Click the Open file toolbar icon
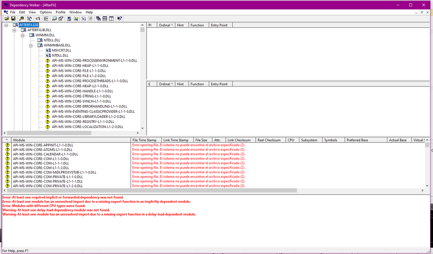The height and width of the screenshot is (254, 433). 7,19
